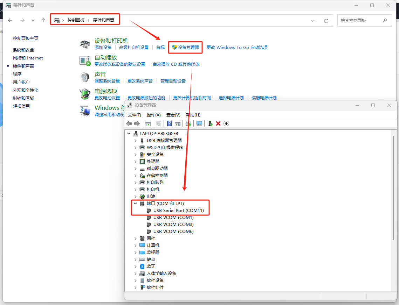Click the refresh icon in Control Panel address bar
The height and width of the screenshot is (305, 399).
[326, 21]
